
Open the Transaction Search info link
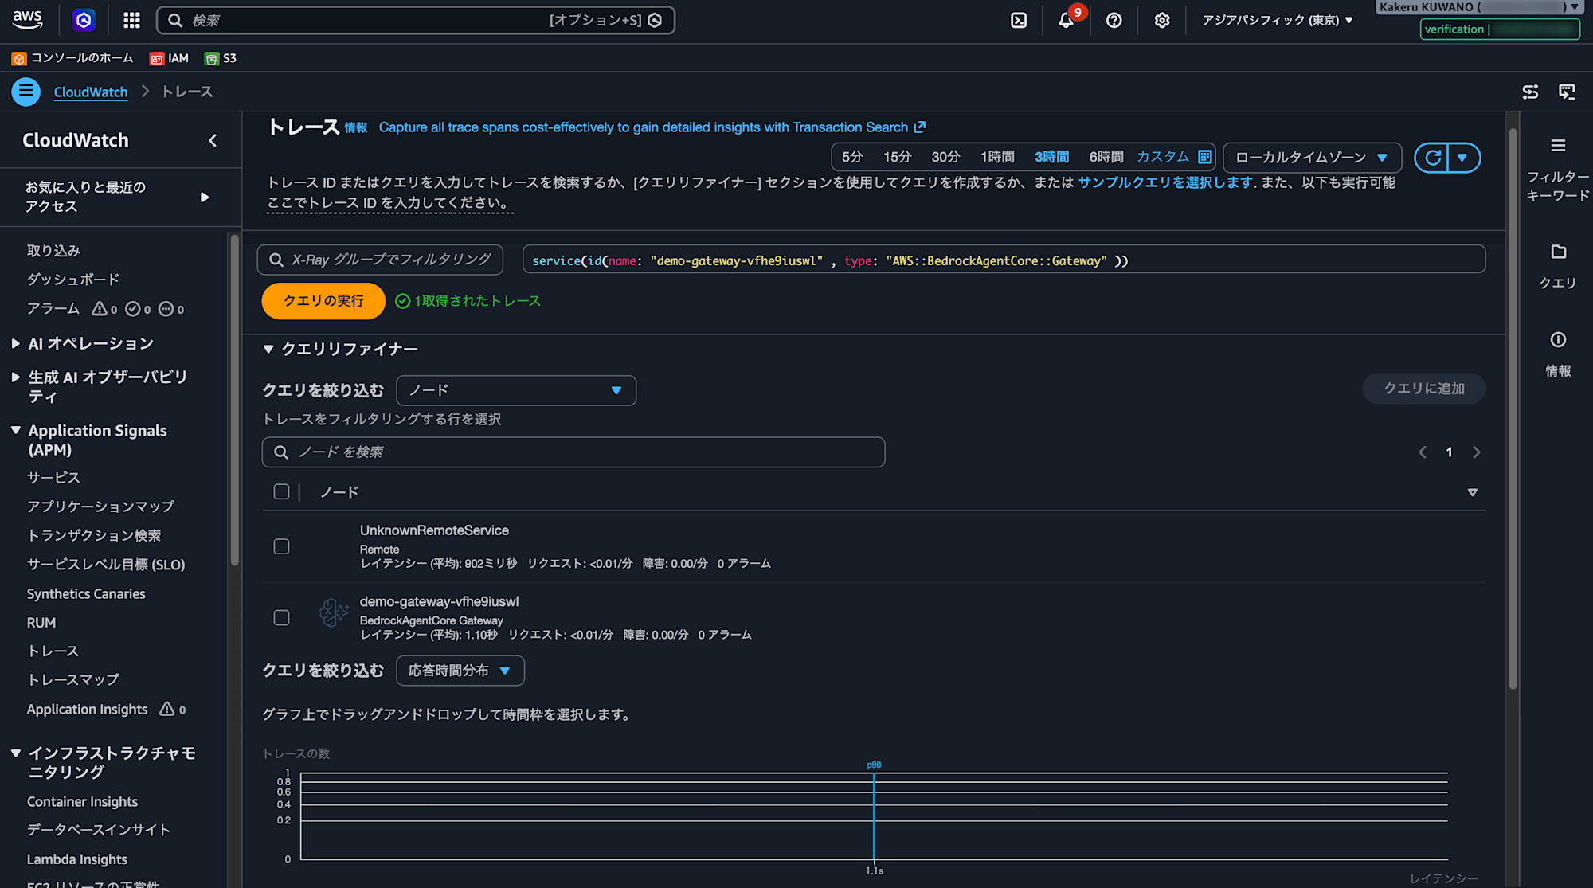[x=652, y=127]
